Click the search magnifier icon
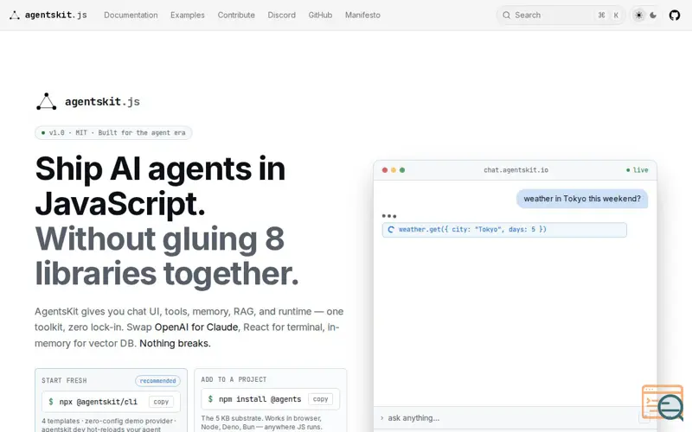This screenshot has width=692, height=432. click(506, 16)
